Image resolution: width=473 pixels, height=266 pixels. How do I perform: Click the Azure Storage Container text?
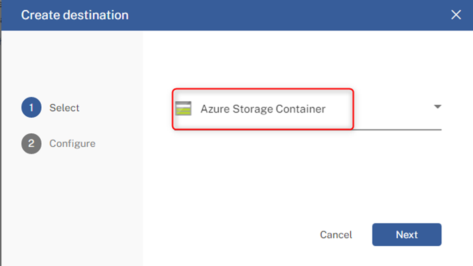click(263, 109)
